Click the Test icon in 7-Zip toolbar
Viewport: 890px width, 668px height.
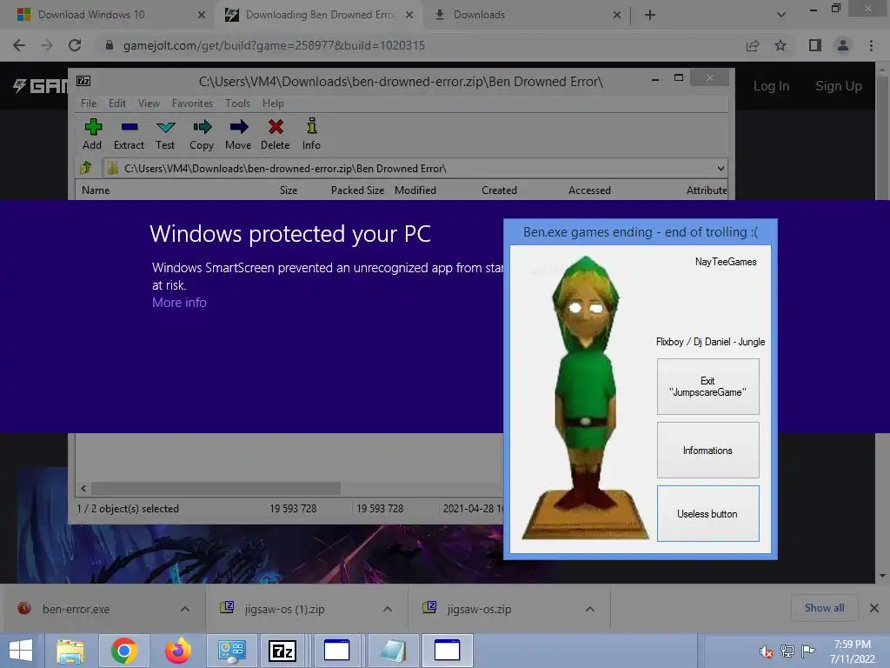coord(165,134)
